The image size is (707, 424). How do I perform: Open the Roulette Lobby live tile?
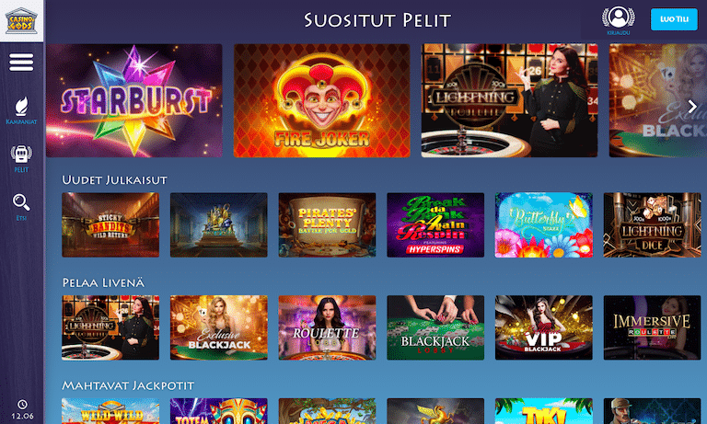[327, 327]
